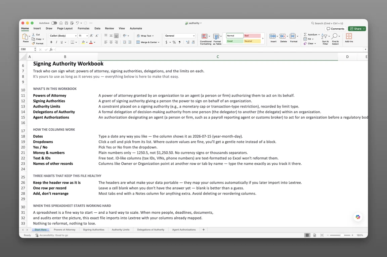The width and height of the screenshot is (387, 257).
Task: Open the Undo history dropdown arrow
Action: [x=81, y=23]
